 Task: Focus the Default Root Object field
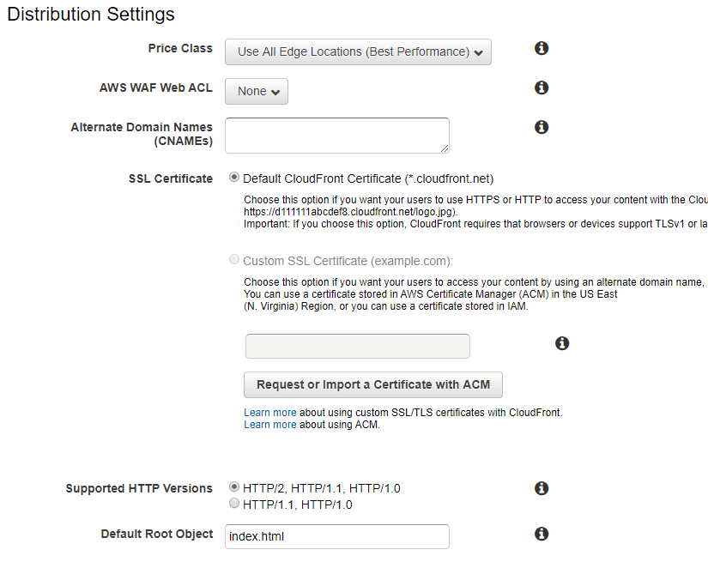pos(336,536)
